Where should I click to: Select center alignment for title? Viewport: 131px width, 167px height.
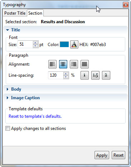click(63, 64)
